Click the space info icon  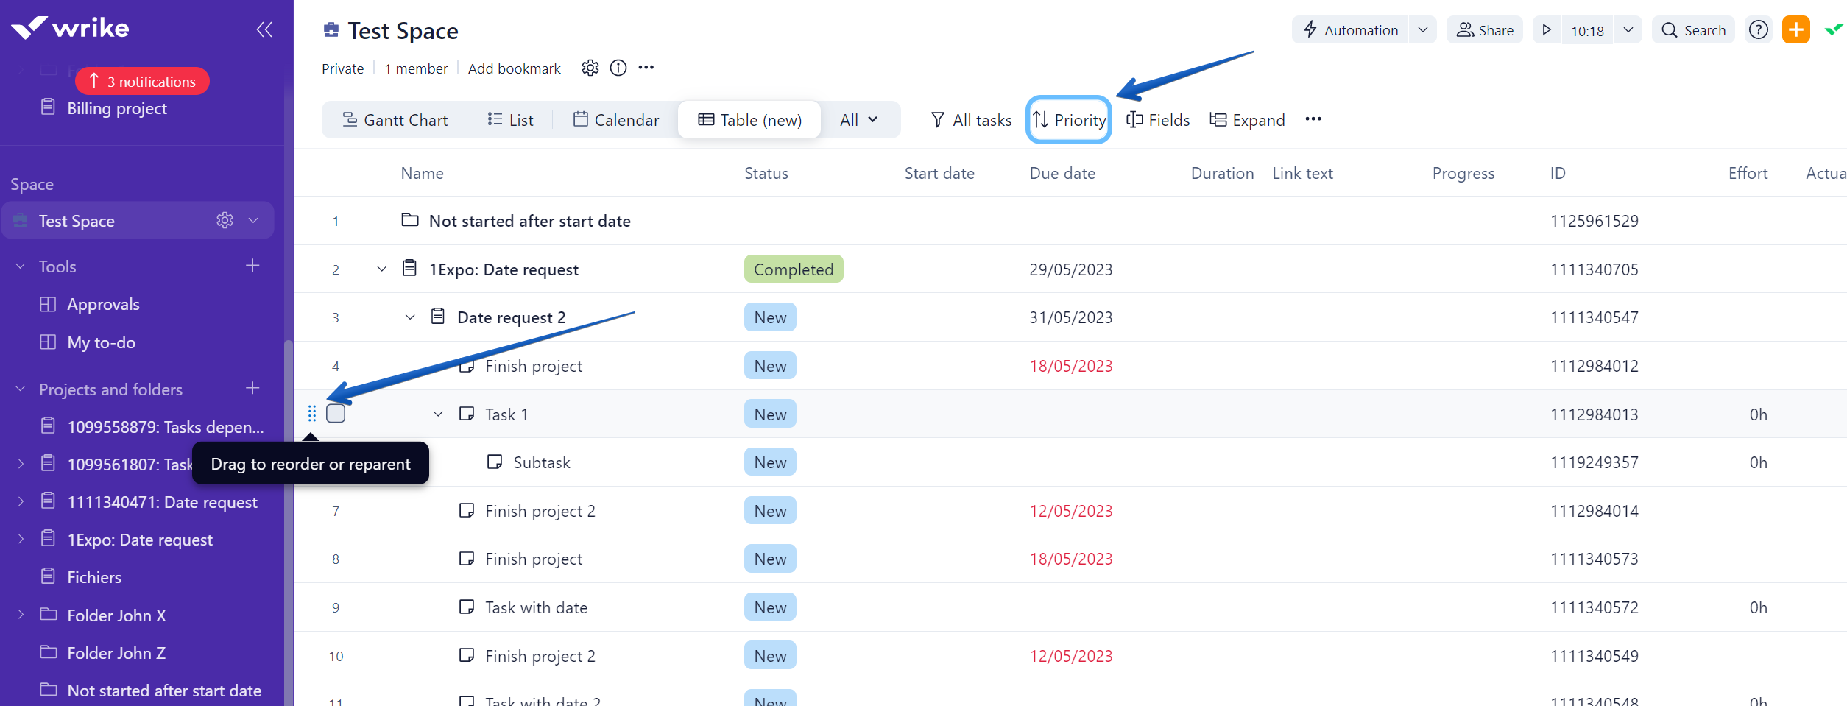(x=618, y=68)
